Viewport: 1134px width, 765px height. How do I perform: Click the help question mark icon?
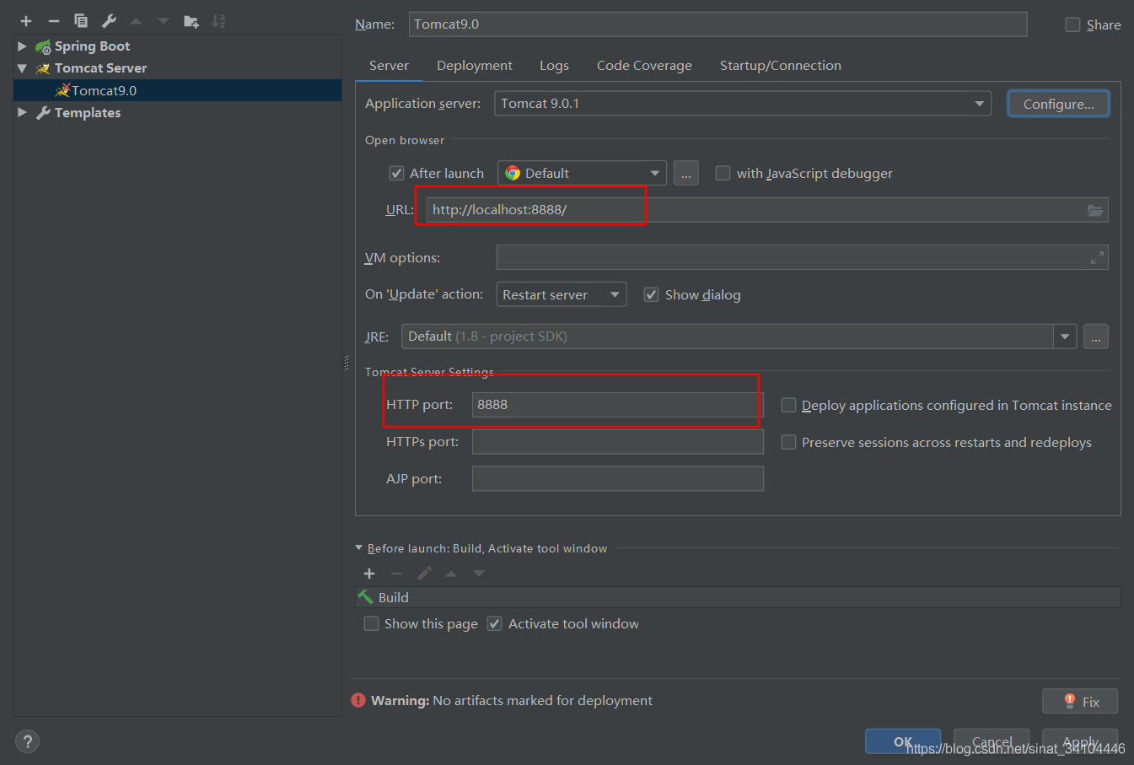click(x=27, y=741)
